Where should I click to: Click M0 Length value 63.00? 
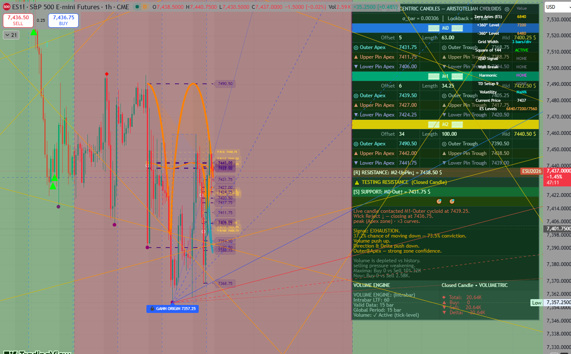[448, 38]
